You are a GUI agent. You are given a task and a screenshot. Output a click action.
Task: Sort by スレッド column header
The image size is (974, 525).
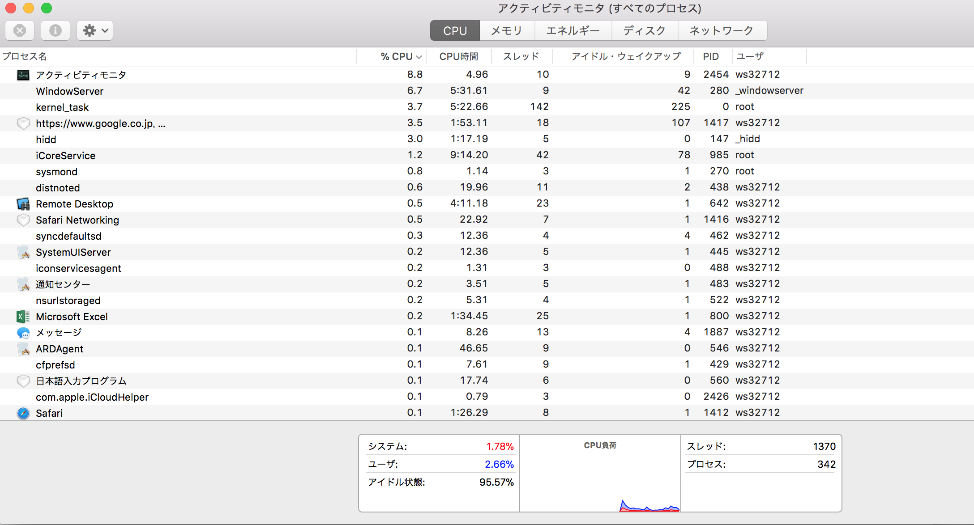point(521,56)
